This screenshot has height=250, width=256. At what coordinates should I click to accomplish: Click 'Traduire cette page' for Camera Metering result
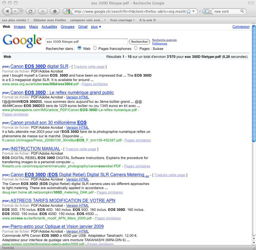click(170, 175)
